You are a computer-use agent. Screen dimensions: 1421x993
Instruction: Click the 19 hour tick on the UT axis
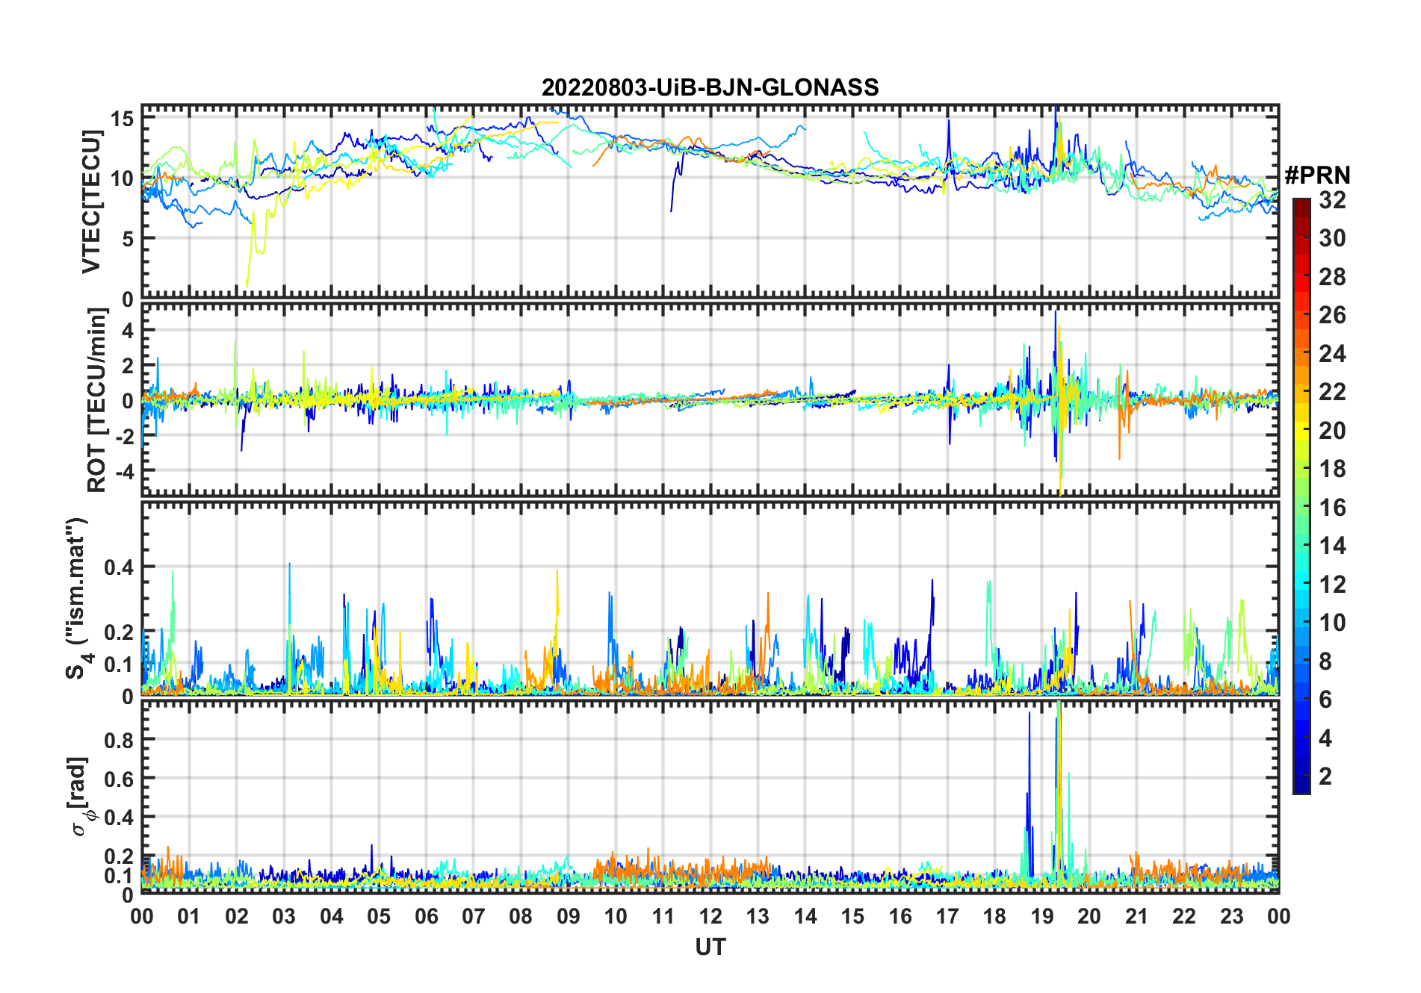[1041, 916]
